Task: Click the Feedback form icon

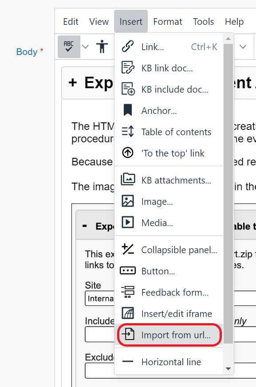Action: (128, 292)
